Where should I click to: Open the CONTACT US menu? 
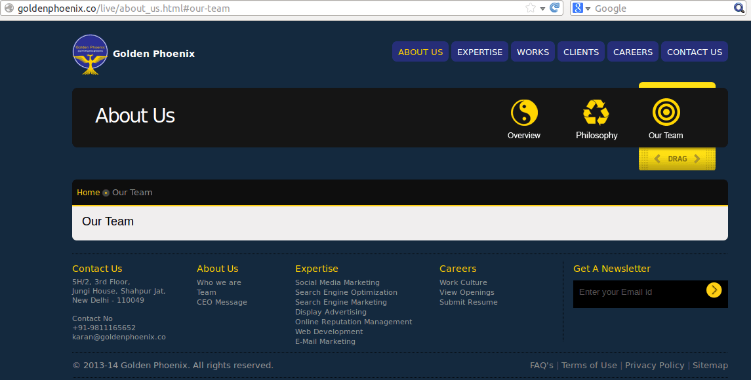pos(695,52)
